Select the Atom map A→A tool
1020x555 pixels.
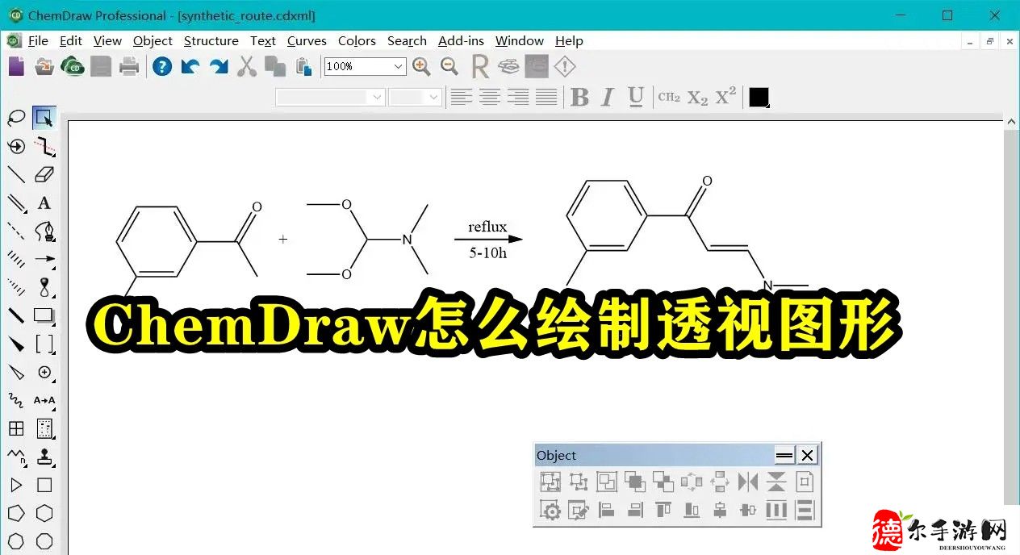pos(44,400)
